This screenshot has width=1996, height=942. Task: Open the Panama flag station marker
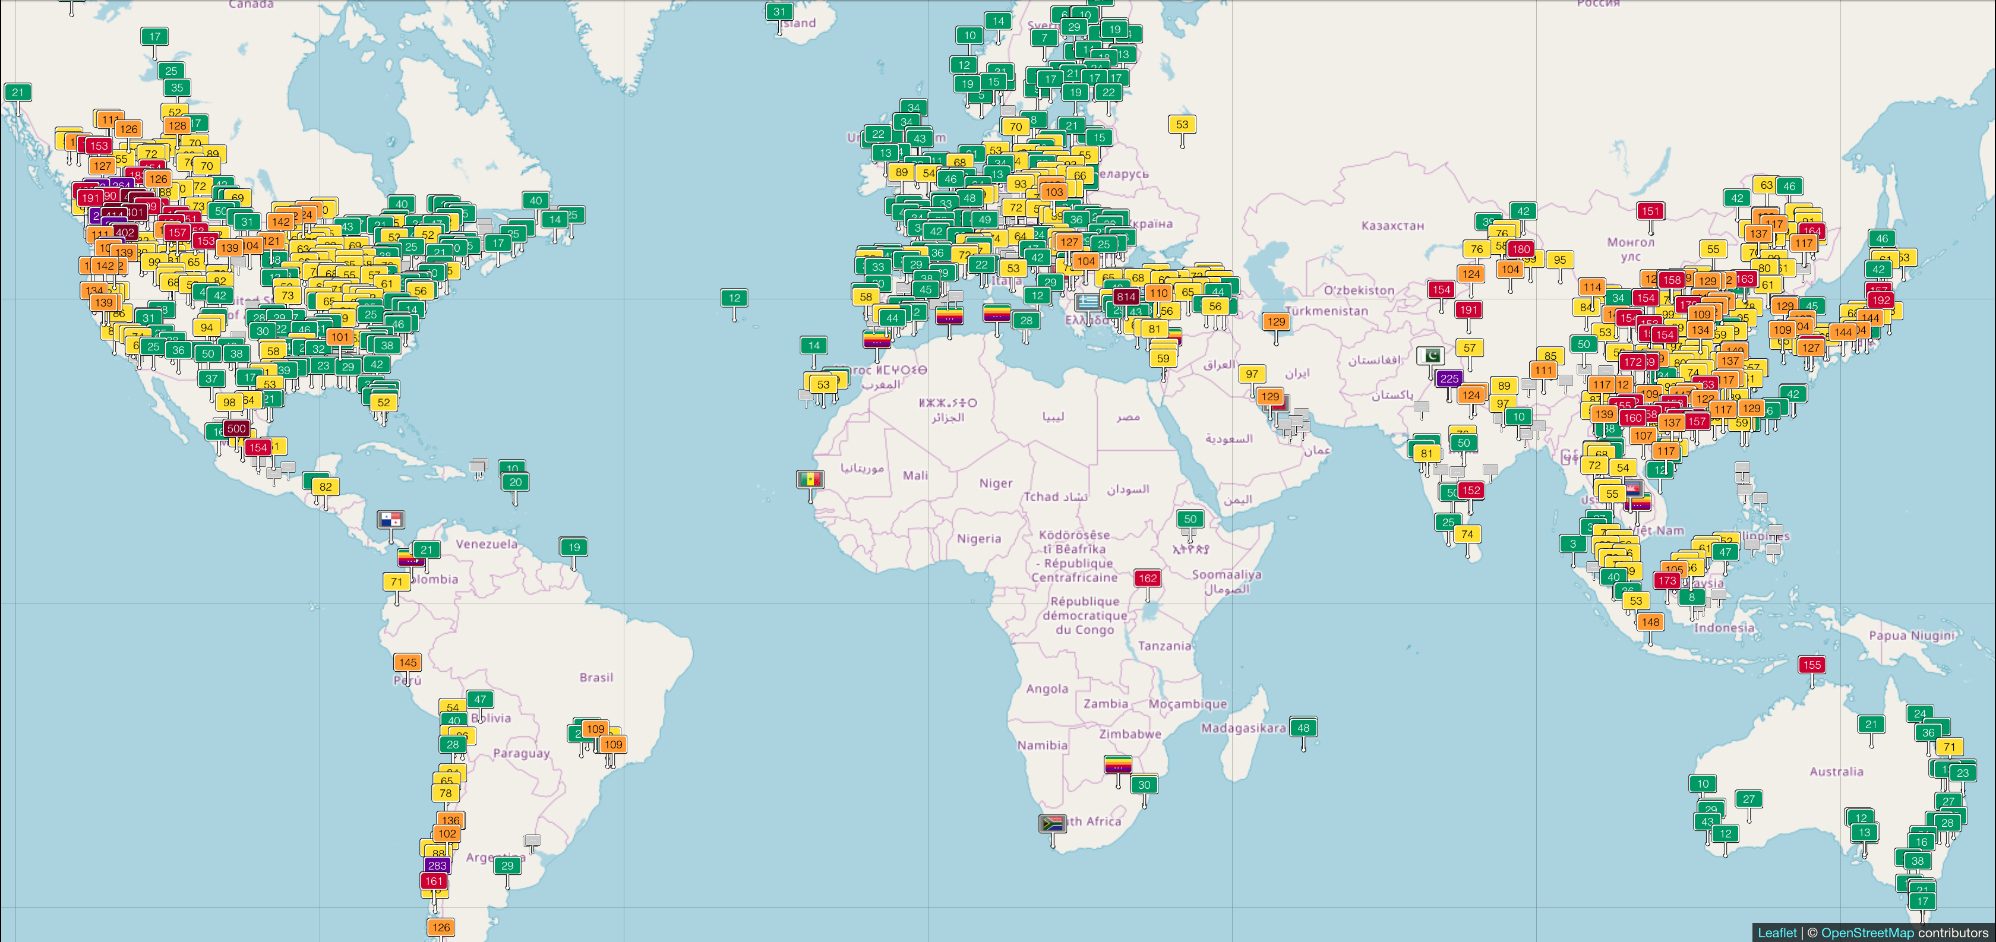(390, 519)
